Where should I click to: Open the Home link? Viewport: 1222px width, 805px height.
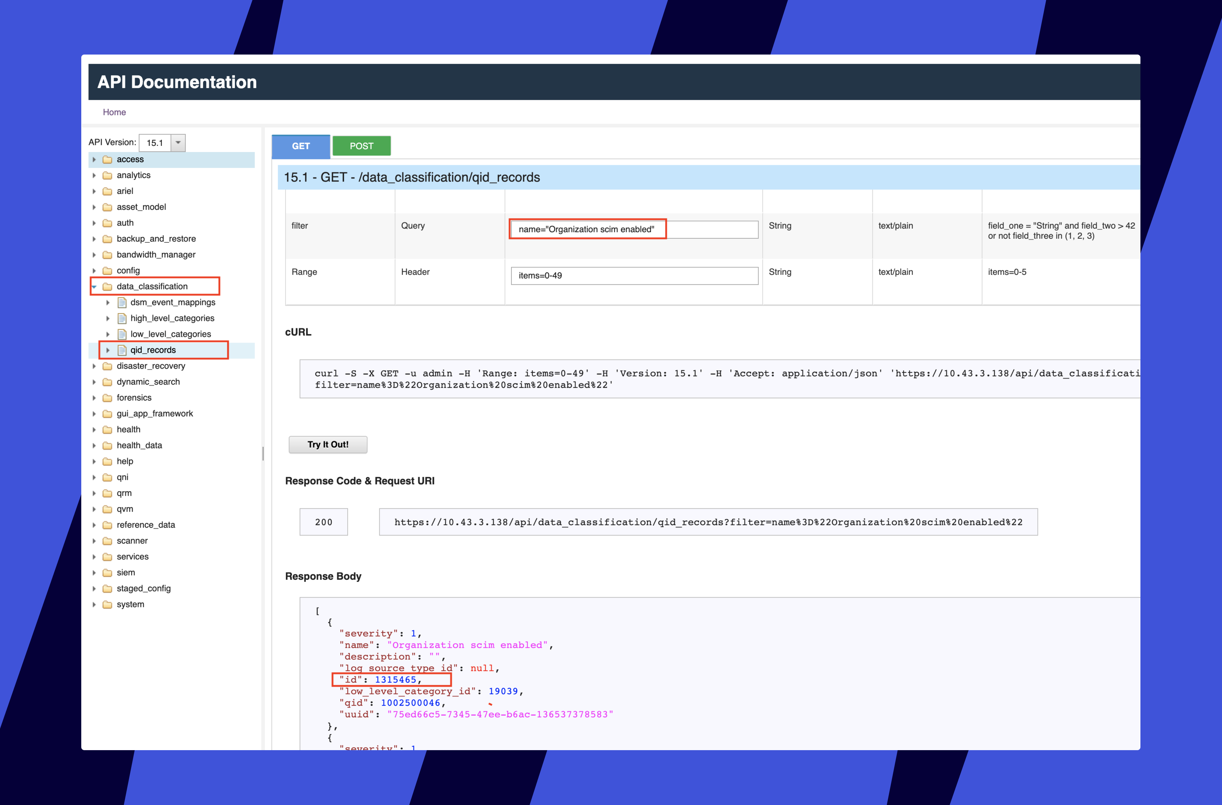tap(114, 112)
